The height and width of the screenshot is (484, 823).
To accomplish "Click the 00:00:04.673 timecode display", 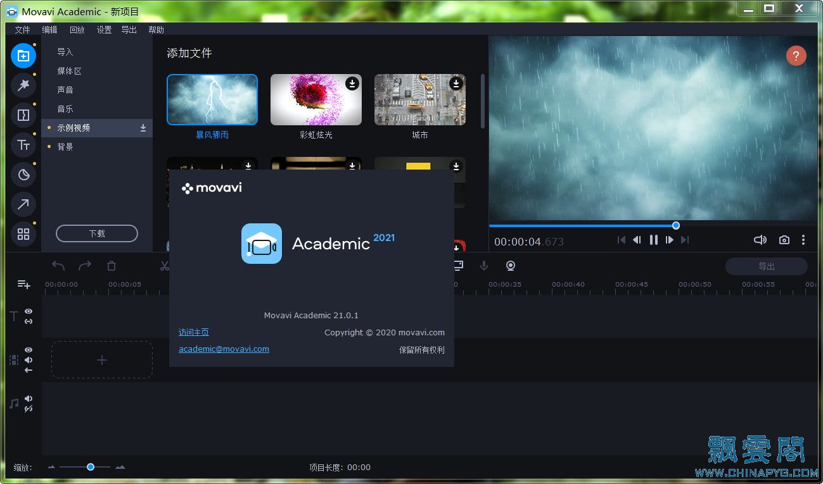I will tap(528, 242).
